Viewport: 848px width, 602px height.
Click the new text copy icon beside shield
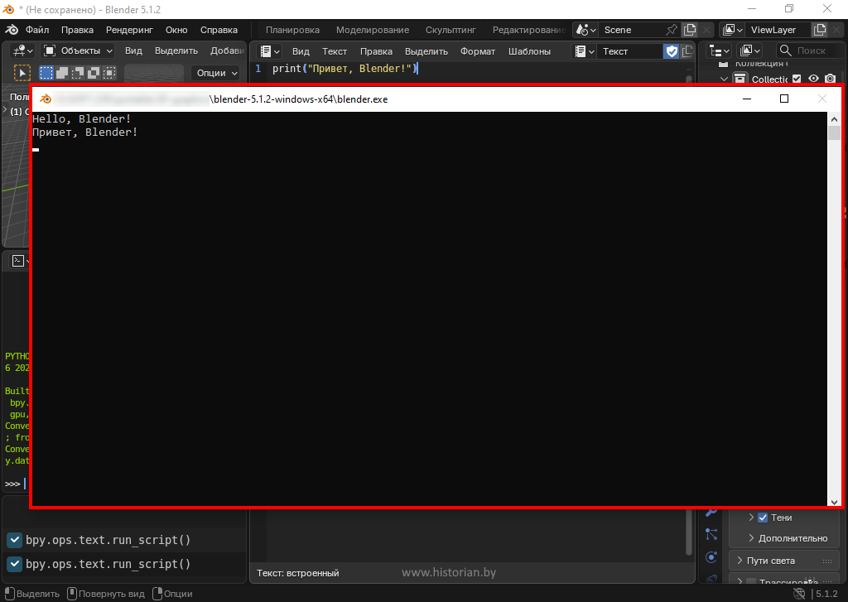[687, 51]
